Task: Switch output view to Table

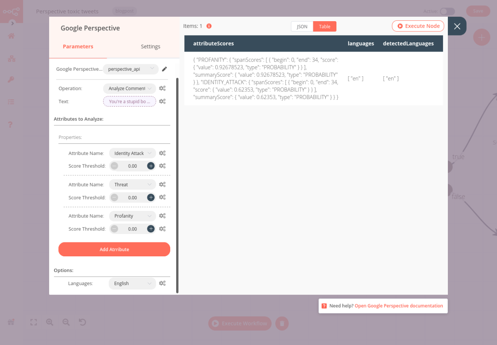Action: tap(325, 26)
